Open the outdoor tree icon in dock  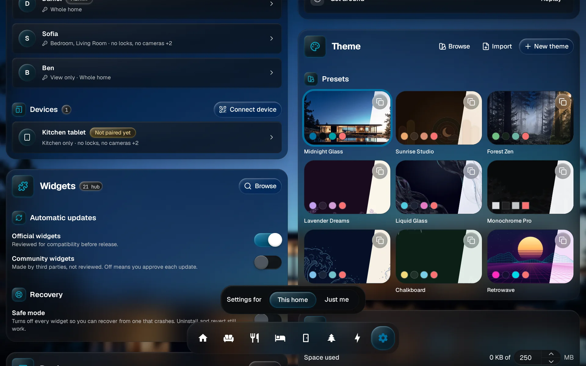click(x=331, y=338)
